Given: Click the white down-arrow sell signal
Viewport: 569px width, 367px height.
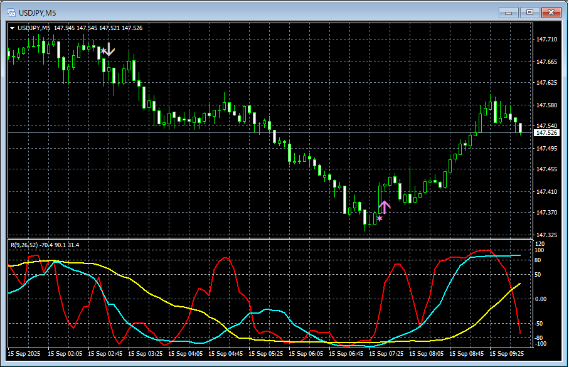Looking at the screenshot, I should pos(109,49).
